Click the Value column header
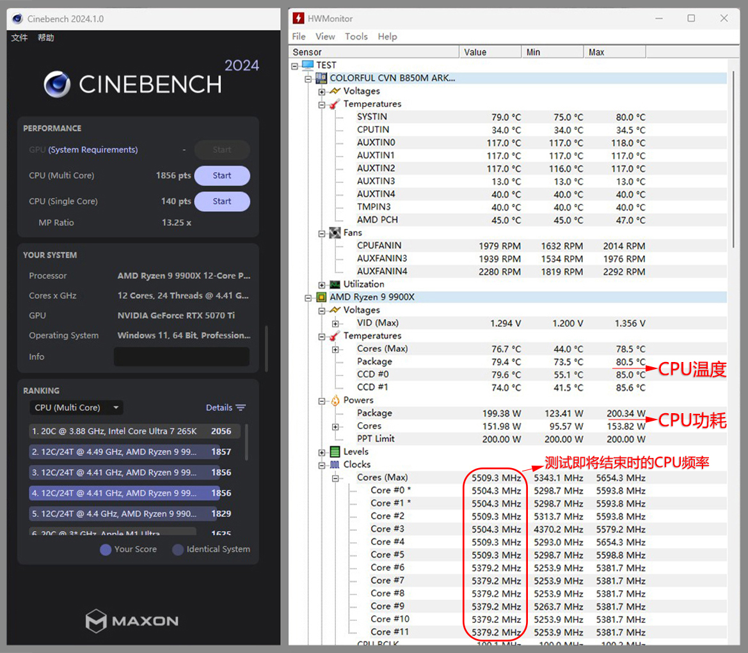This screenshot has height=653, width=748. click(x=490, y=52)
